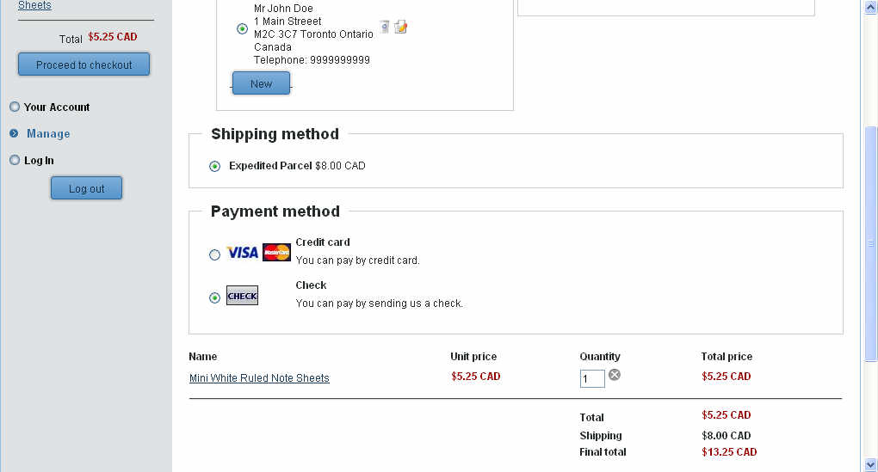Screen dimensions: 878x472
Task: Open Mini White Ruled Note Sheets link
Action: click(259, 378)
